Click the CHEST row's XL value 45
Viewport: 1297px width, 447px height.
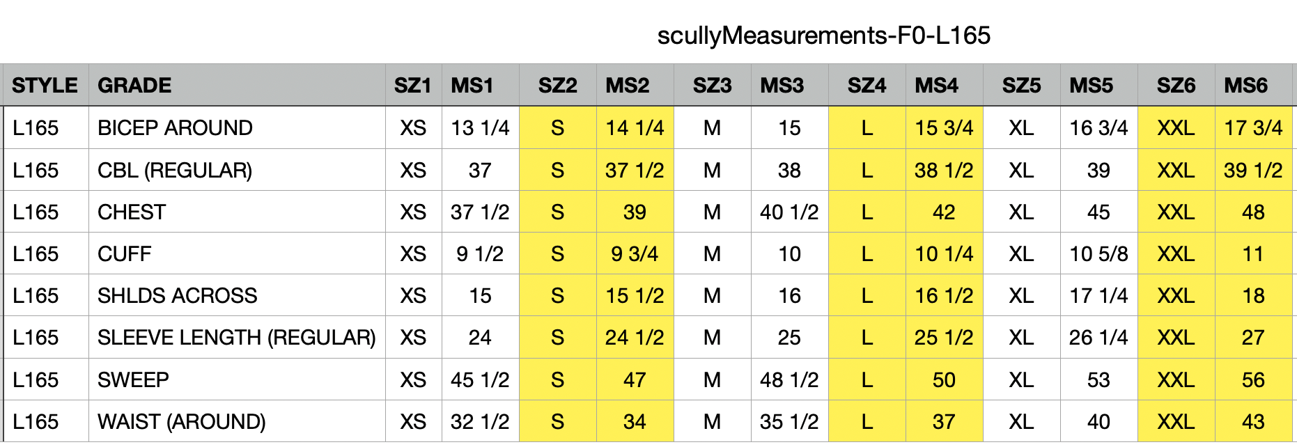(1098, 212)
